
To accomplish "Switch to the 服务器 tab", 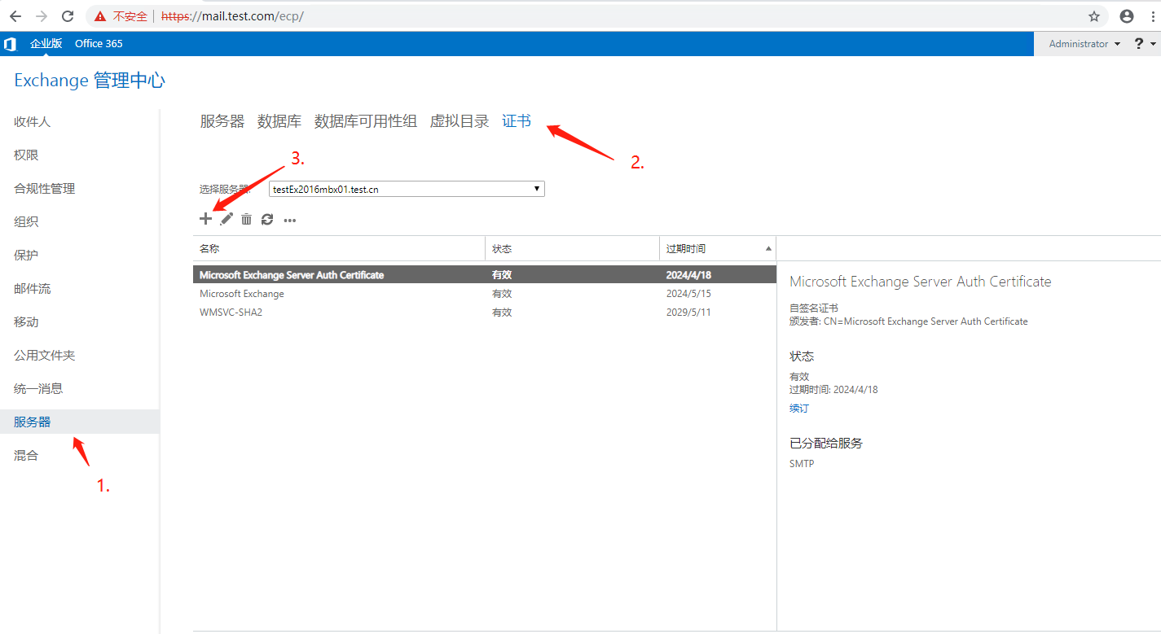I will pos(222,121).
